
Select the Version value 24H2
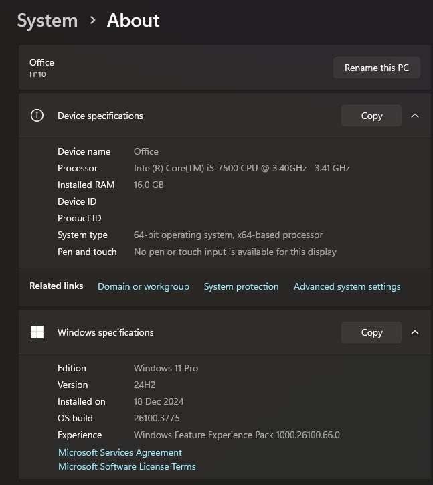coord(145,385)
